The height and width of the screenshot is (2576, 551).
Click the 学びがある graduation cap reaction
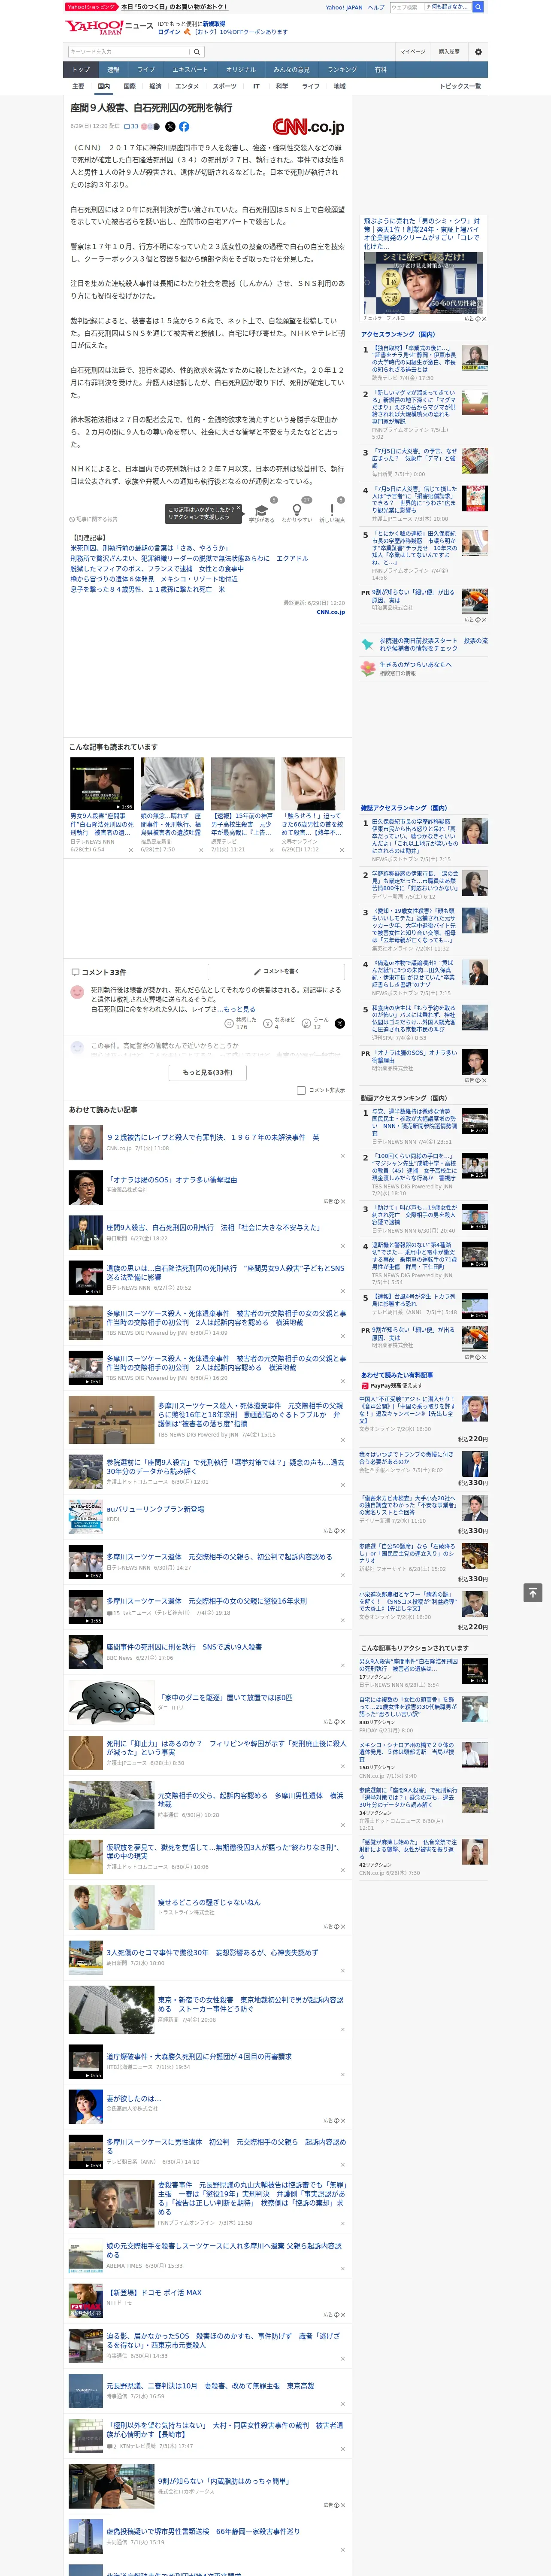(262, 512)
